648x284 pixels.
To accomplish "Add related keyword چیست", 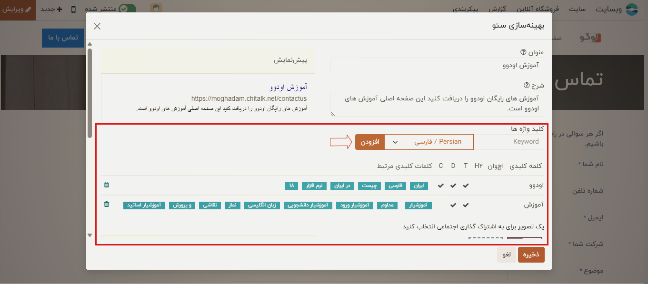I will click(369, 186).
